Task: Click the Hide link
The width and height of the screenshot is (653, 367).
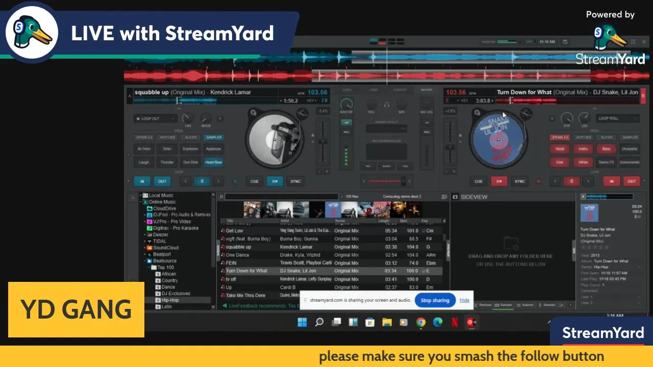Action: (x=464, y=300)
